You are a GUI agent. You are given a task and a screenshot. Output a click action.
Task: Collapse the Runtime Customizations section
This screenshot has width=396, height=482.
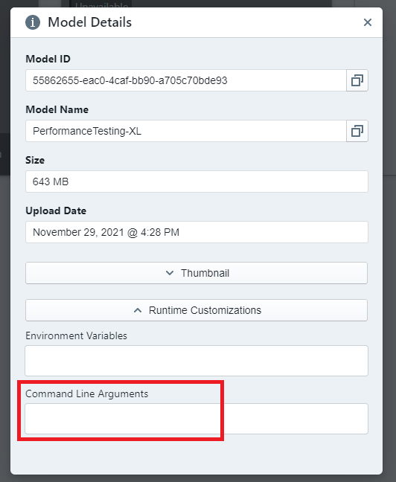(197, 310)
